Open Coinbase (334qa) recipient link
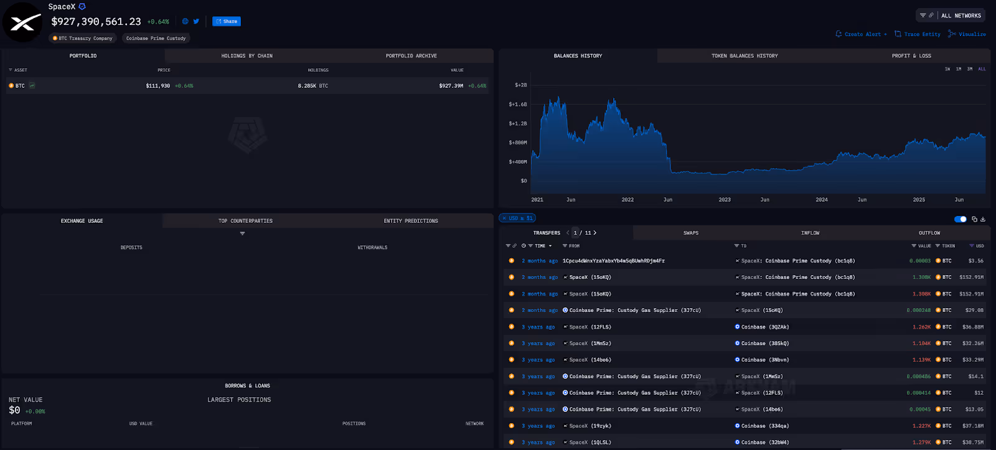This screenshot has height=450, width=996. point(761,426)
